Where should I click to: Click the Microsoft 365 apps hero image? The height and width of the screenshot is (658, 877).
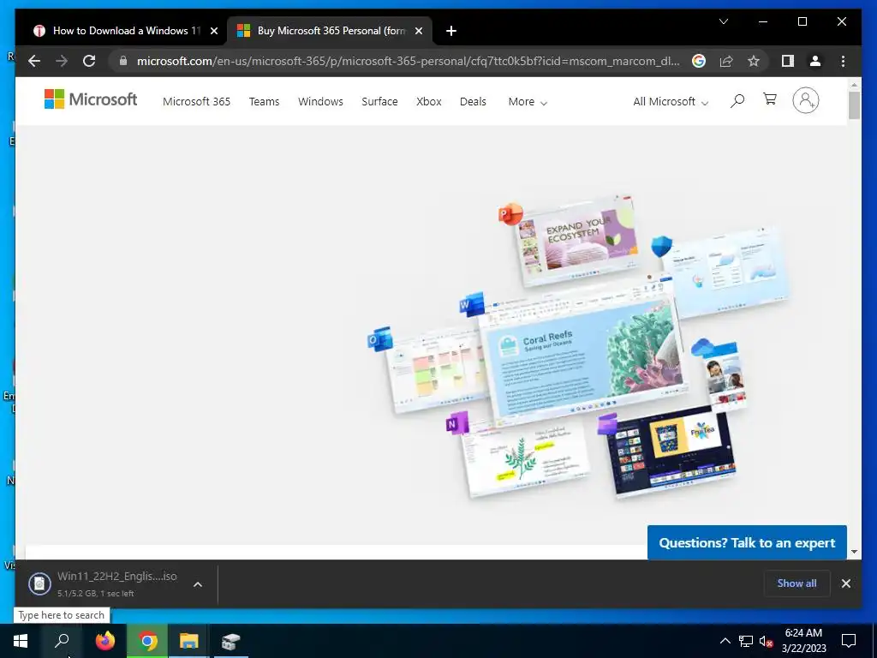coord(578,346)
